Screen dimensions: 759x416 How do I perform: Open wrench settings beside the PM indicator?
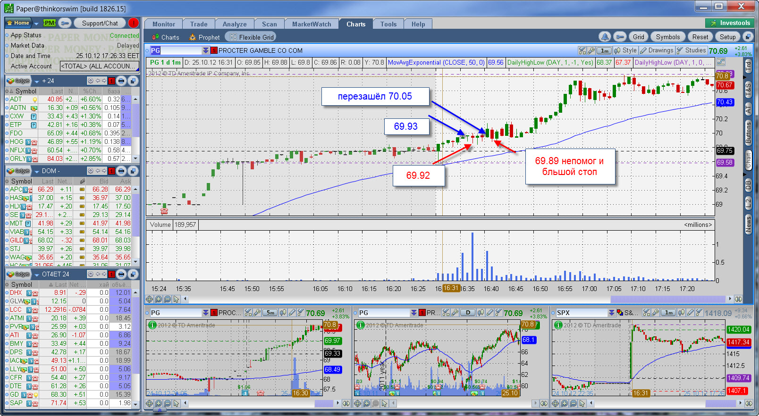65,23
